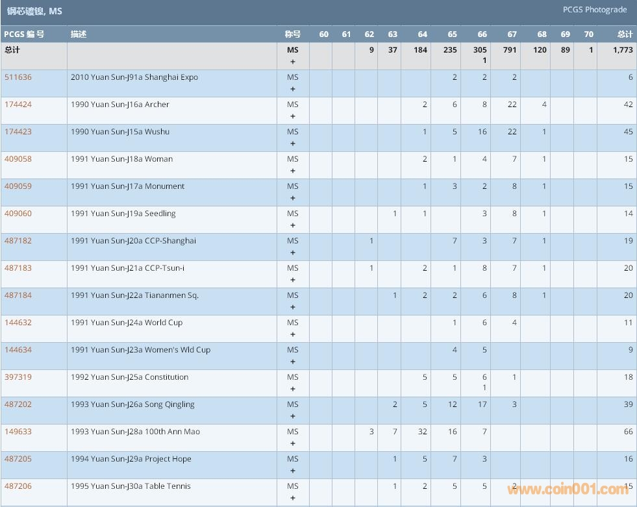Select PCGS number 487206 Table Tennis link

coord(18,486)
